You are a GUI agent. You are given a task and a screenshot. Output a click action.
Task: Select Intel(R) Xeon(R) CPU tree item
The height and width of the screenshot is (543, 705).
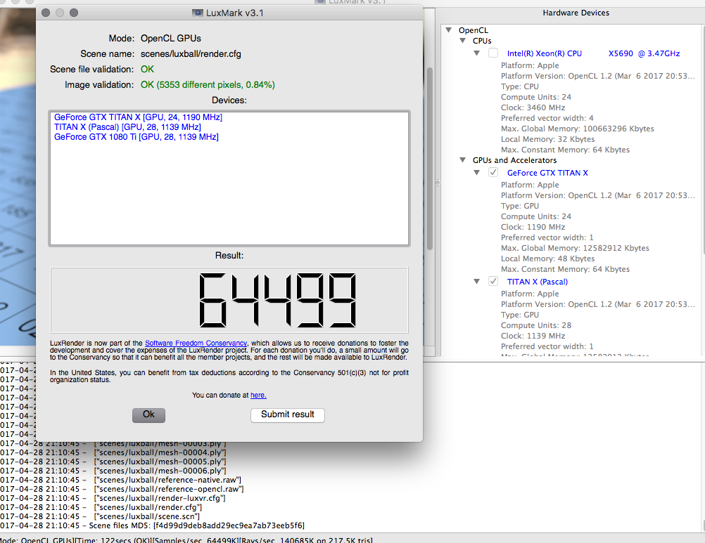click(593, 53)
